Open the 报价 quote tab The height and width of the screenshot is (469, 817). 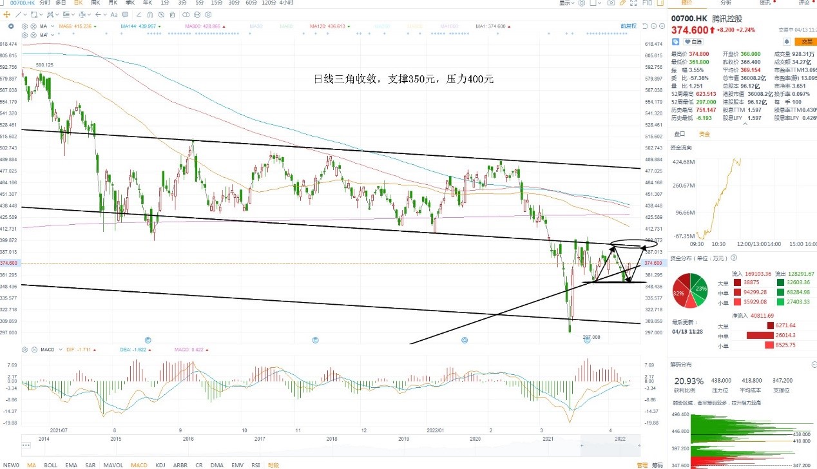[x=687, y=3]
